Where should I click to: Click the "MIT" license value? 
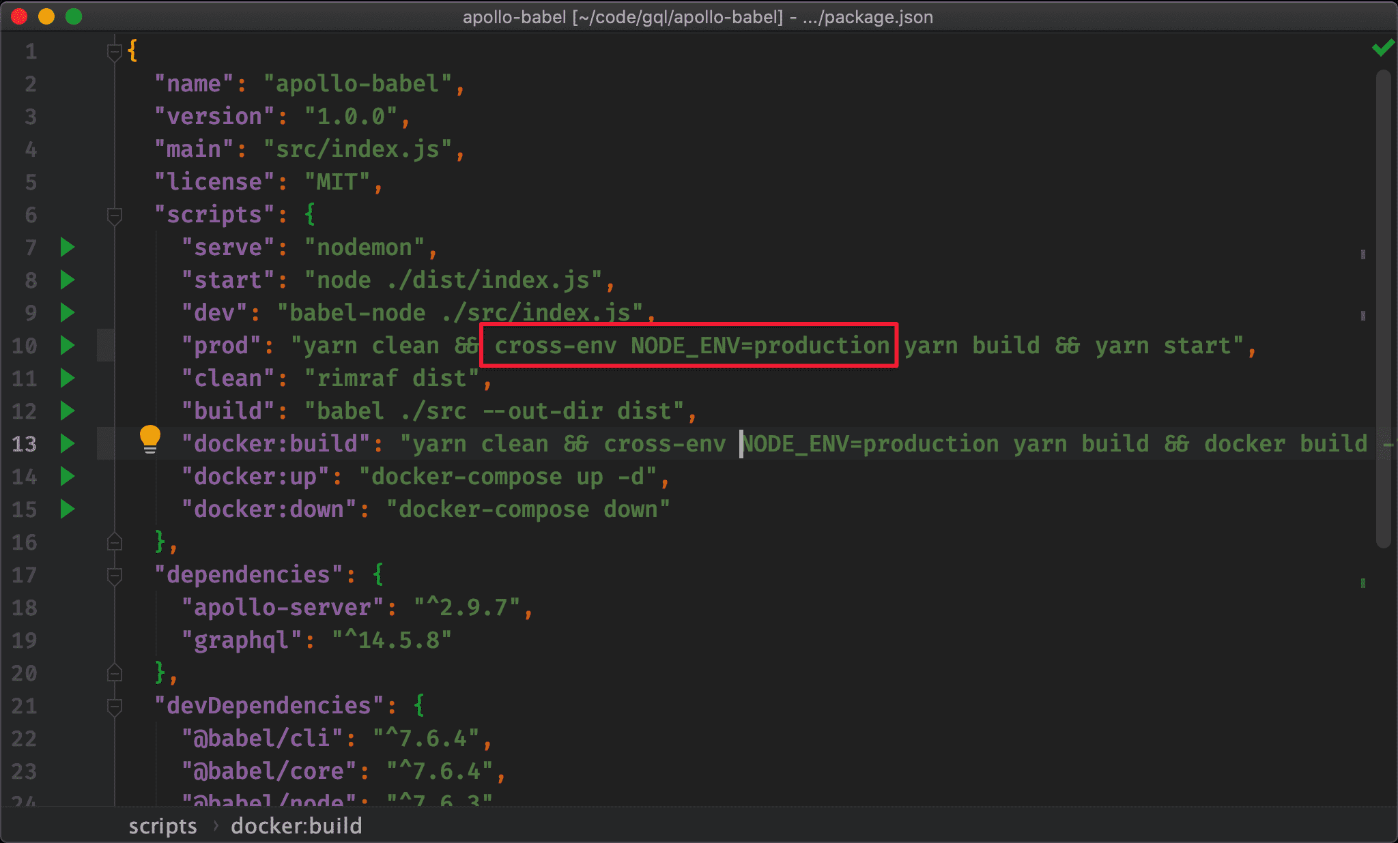coord(337,182)
